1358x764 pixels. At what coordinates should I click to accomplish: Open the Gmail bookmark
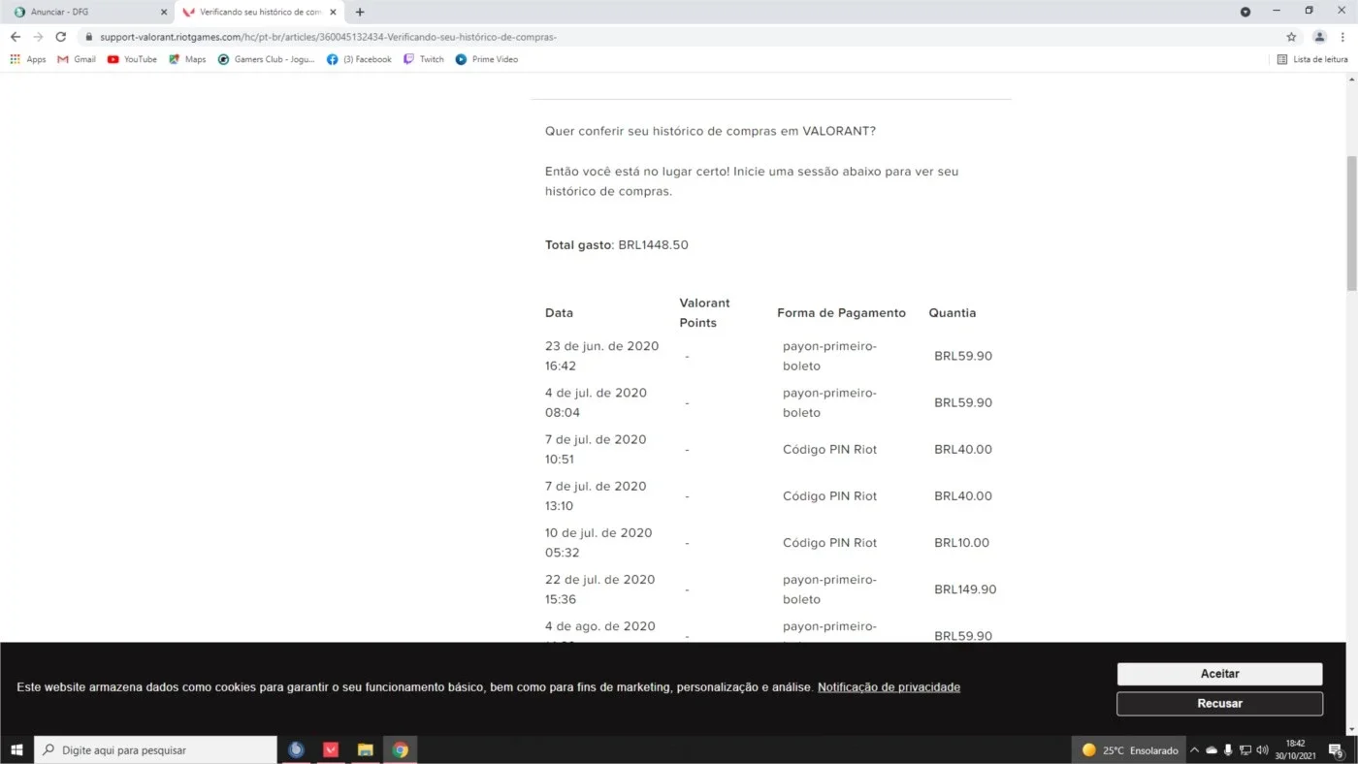click(77, 59)
